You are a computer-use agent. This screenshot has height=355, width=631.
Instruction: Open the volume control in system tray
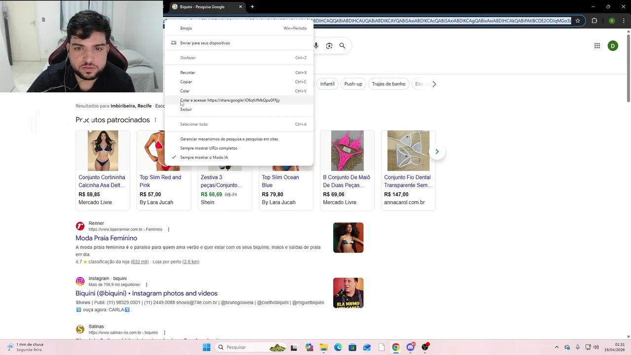click(596, 347)
